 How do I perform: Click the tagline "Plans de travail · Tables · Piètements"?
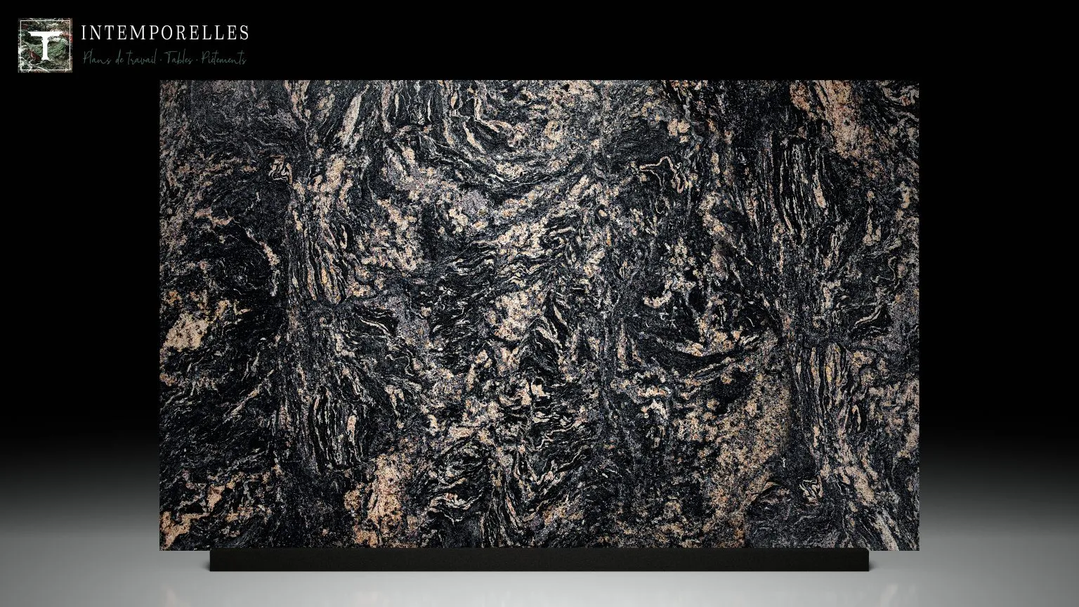tap(165, 59)
